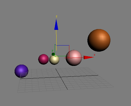The width and height of the screenshot is (131, 106).
Task: Click the small purple grid beside purple sphere
Action: [24, 75]
